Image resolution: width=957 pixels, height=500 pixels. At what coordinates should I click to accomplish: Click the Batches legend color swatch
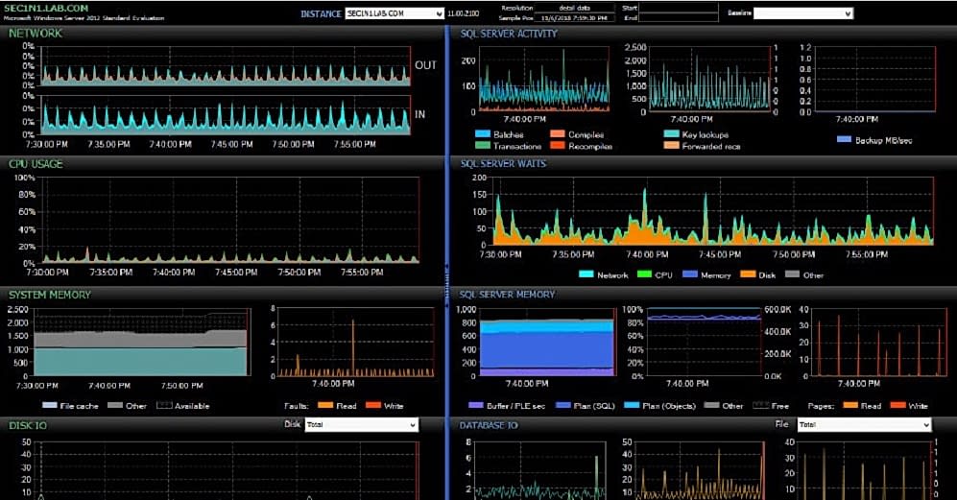(481, 135)
